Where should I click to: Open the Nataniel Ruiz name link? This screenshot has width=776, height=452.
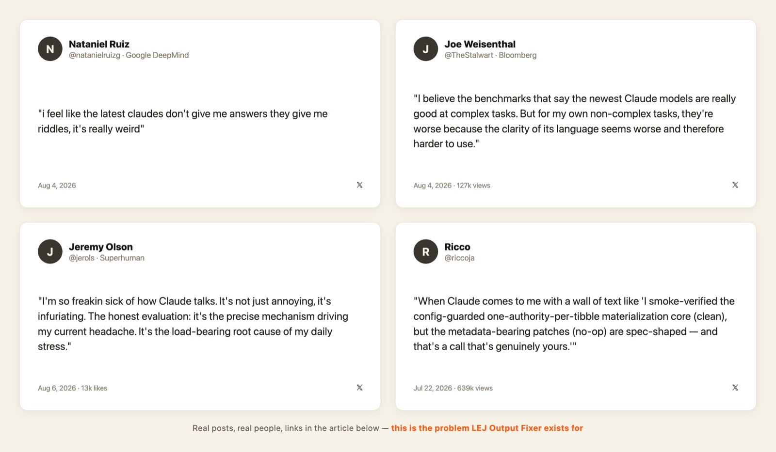(99, 44)
